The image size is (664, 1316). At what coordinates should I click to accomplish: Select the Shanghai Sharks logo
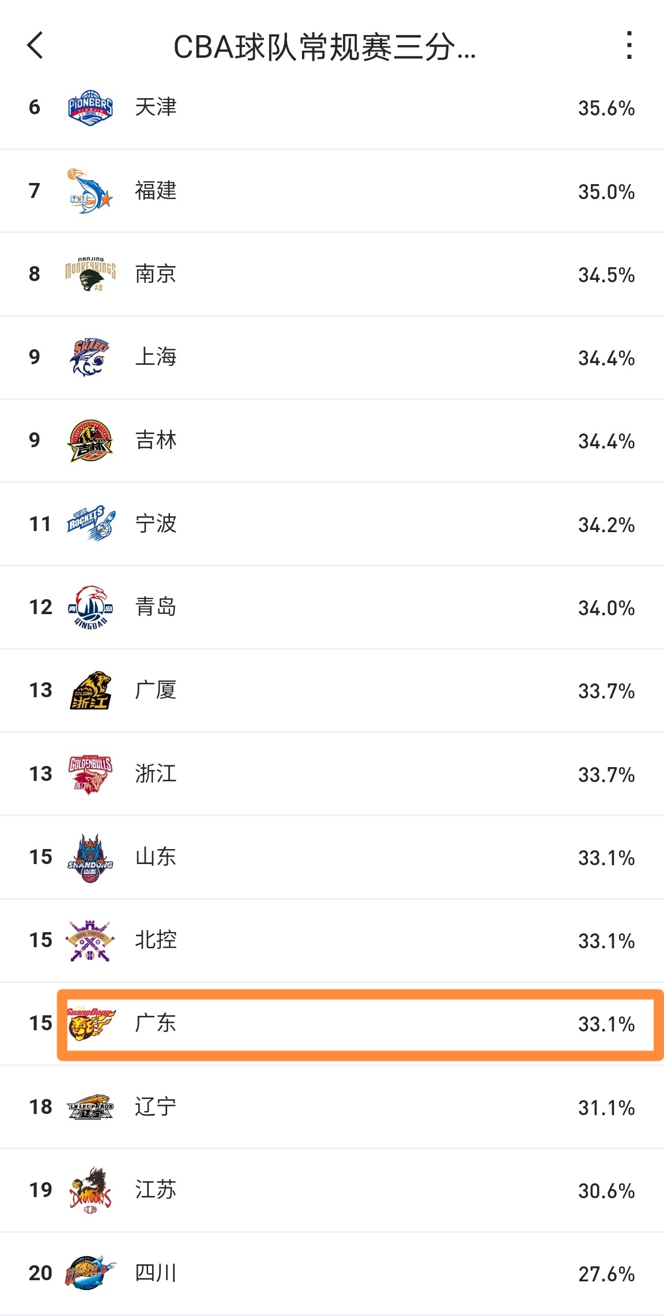point(90,357)
